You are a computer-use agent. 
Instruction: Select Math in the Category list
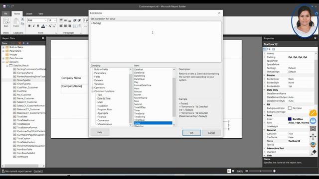pos(100,102)
